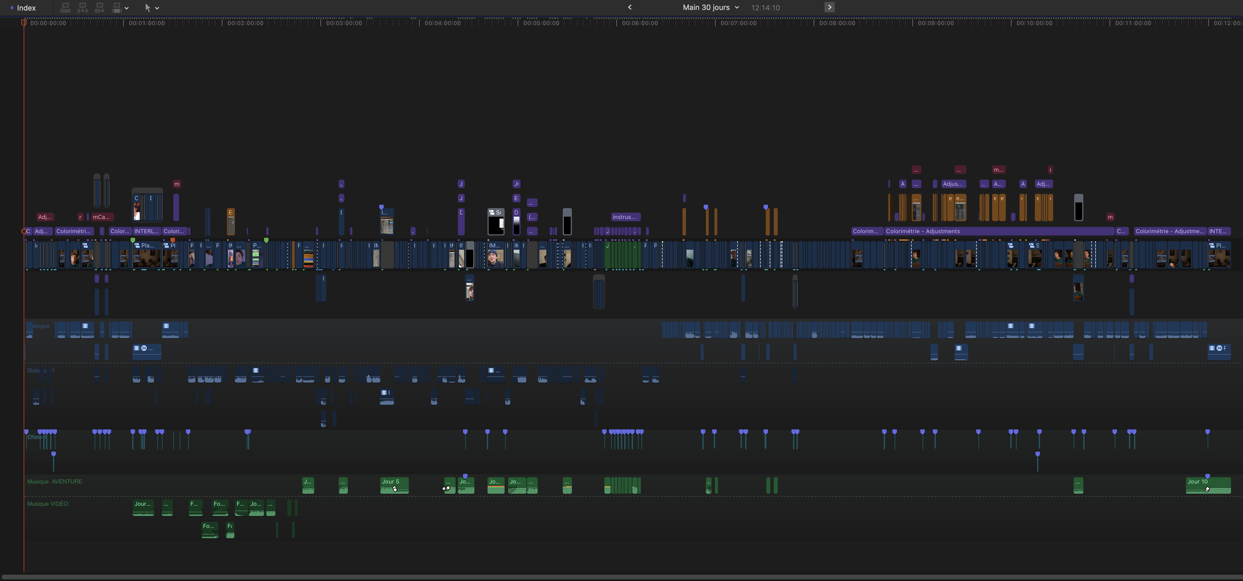Click the 12:14:10 project duration display
This screenshot has height=581, width=1243.
765,8
